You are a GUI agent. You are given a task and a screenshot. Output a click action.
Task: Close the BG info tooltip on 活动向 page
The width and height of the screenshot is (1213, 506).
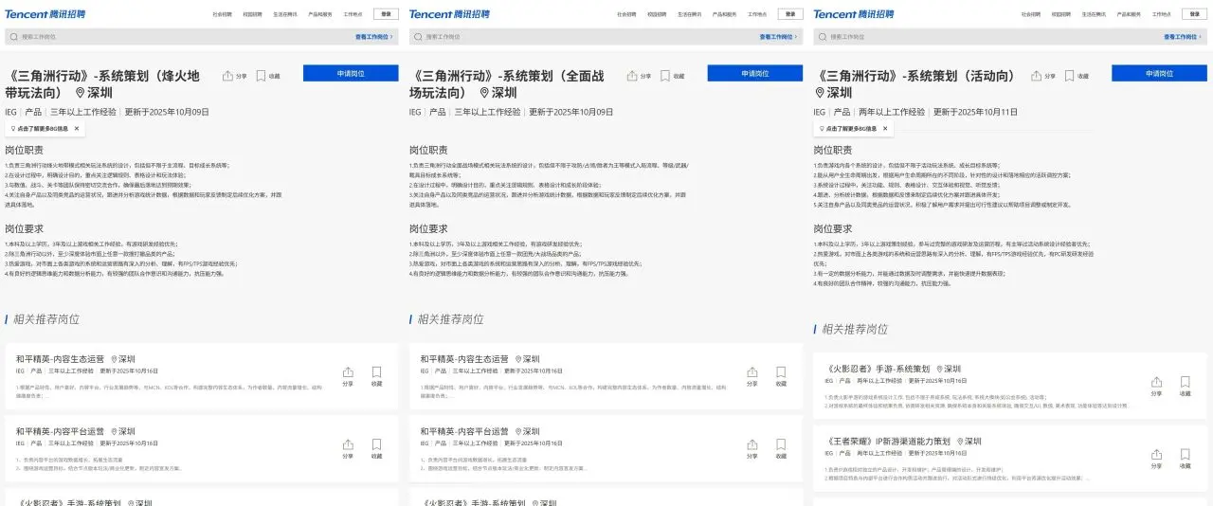[x=885, y=128]
